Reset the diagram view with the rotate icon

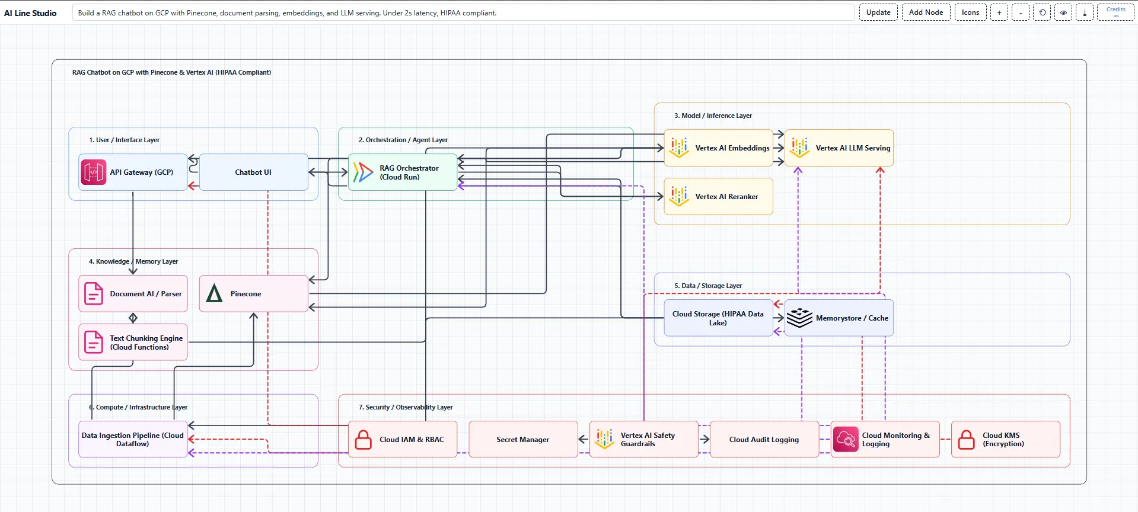point(1042,12)
